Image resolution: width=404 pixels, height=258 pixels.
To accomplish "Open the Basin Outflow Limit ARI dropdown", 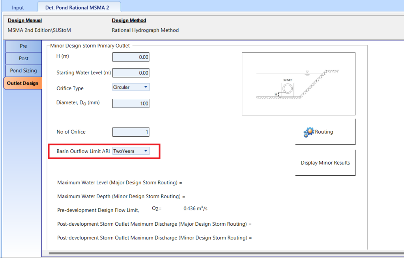I will [x=146, y=150].
